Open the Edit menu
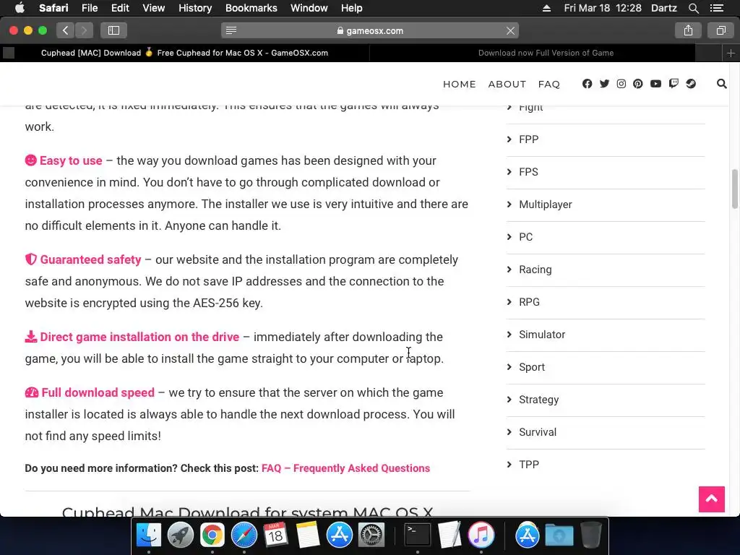The width and height of the screenshot is (740, 555). point(120,8)
